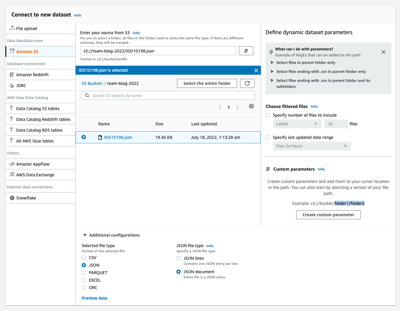Click the lightbulb tip icon
This screenshot has height=311, width=400.
(271, 52)
